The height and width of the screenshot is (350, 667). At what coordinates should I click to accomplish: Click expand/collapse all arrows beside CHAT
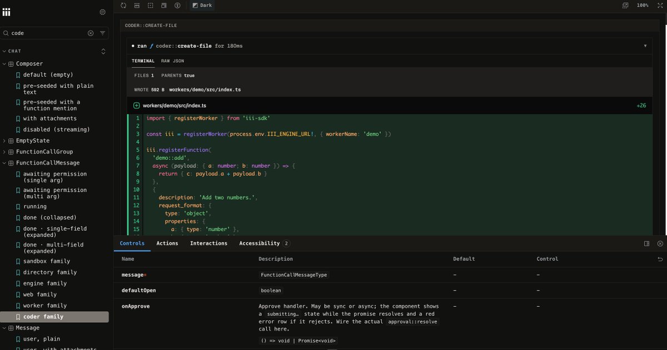pyautogui.click(x=103, y=51)
